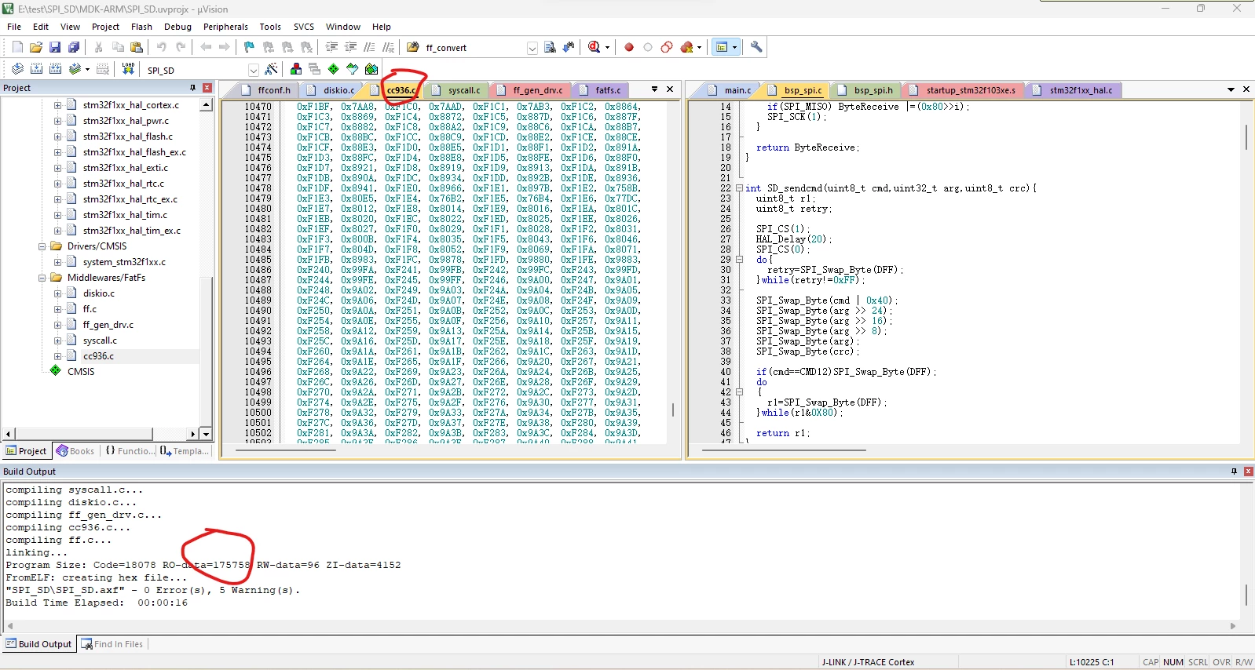Screen dimensions: 1255x670
Task: Navigate backwards arrow icon
Action: tap(206, 47)
